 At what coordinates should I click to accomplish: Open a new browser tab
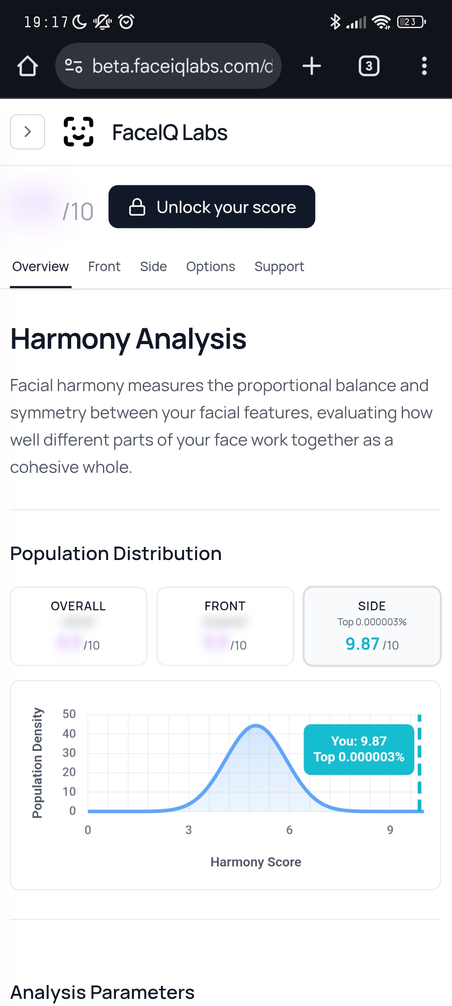pyautogui.click(x=312, y=66)
